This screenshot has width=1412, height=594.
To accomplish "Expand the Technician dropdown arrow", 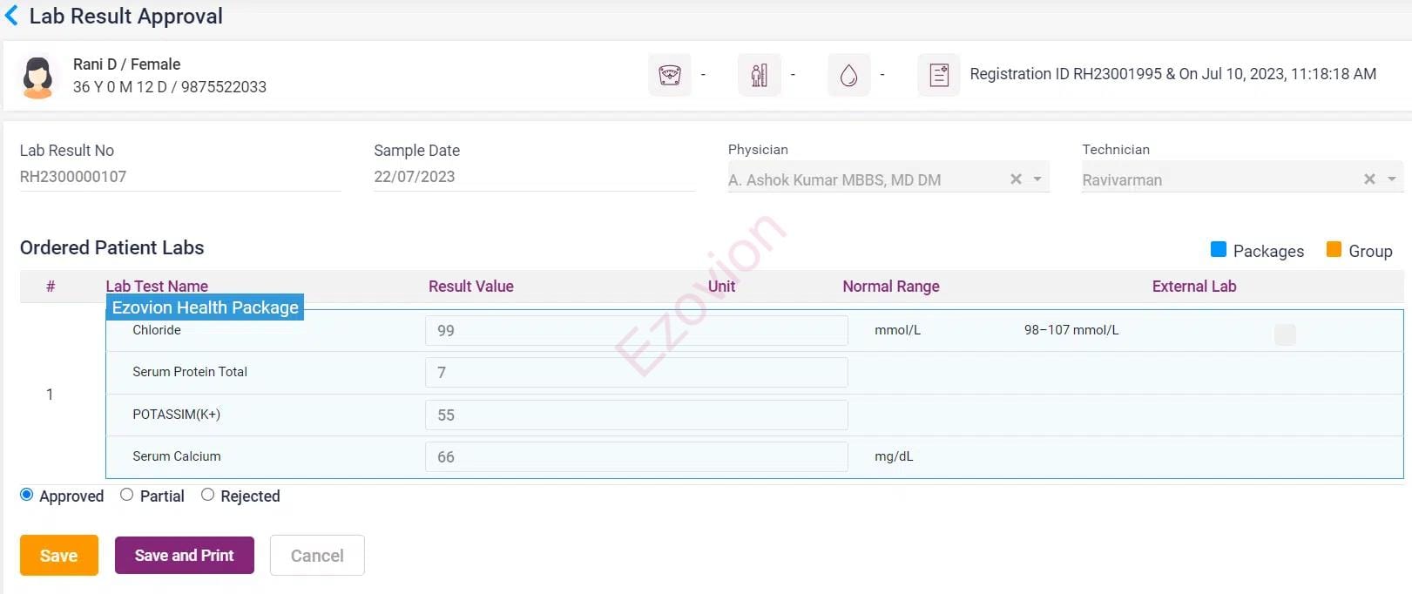I will point(1391,179).
